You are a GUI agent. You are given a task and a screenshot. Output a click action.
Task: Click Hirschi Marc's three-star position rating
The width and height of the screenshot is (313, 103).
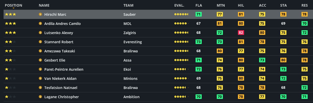(x=10, y=14)
